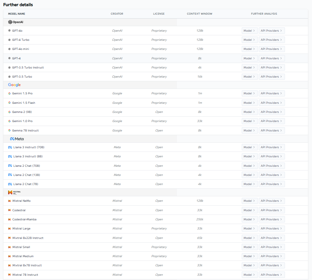Screen dimensions: 312x280
Task: Click the 16k context window value
Action: (x=200, y=77)
